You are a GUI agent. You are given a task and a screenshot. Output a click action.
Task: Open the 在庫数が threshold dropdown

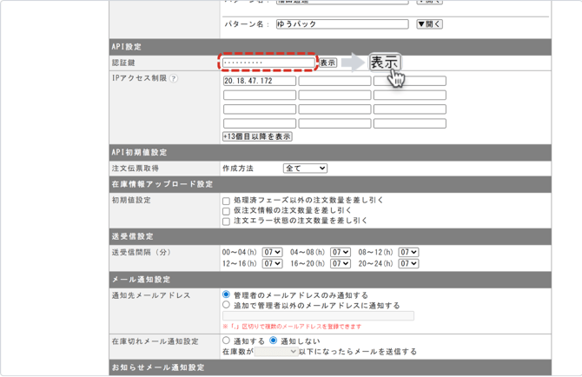coord(275,353)
